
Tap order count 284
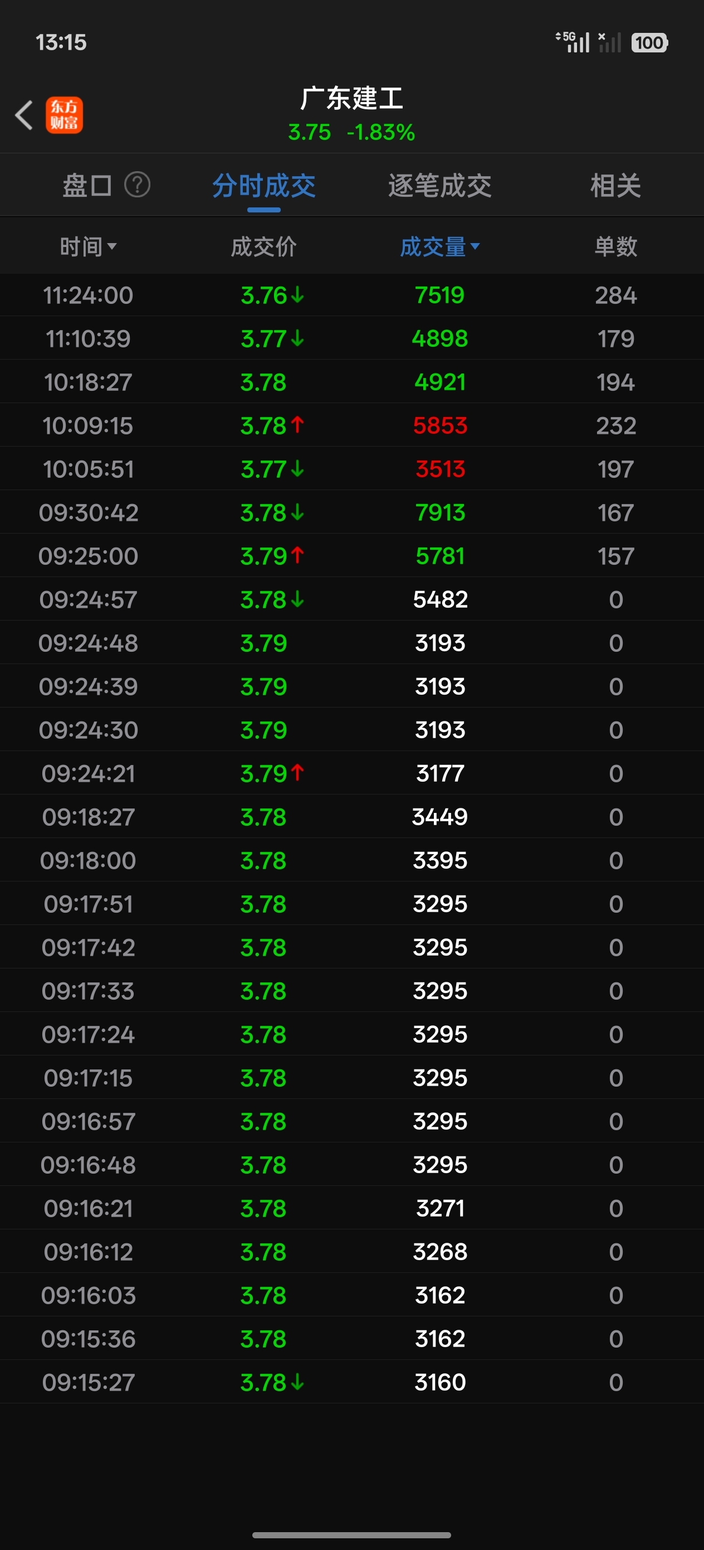click(615, 295)
